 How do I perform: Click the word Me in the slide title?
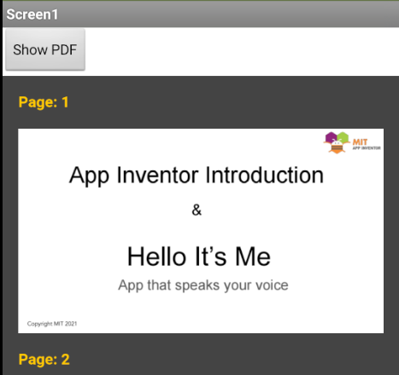click(253, 257)
